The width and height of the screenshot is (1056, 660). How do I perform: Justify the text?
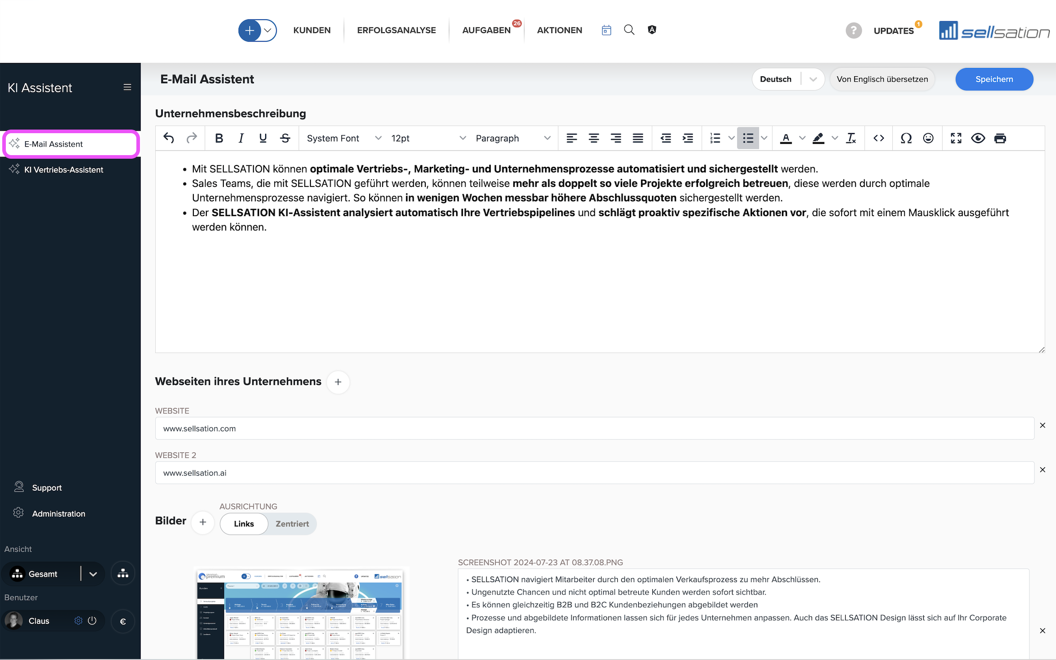638,138
